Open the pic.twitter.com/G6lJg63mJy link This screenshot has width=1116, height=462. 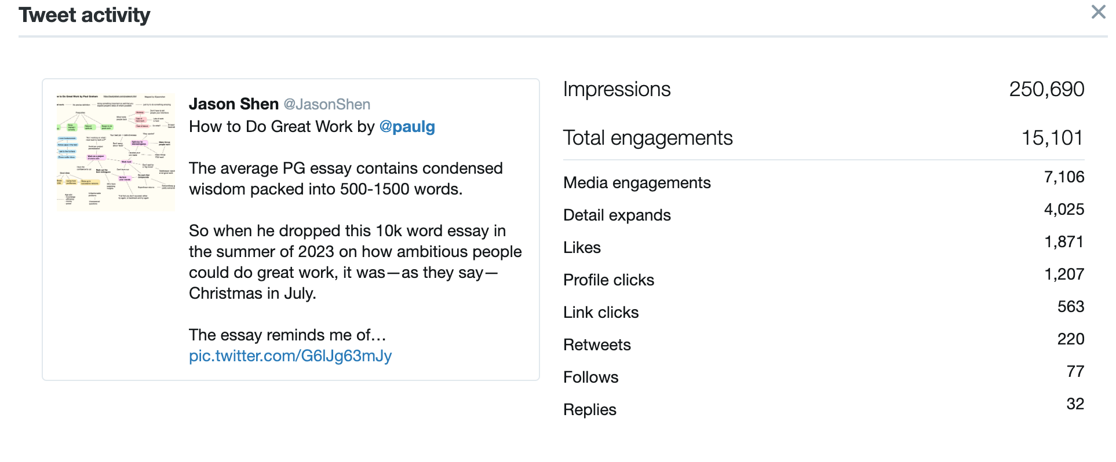coord(290,355)
